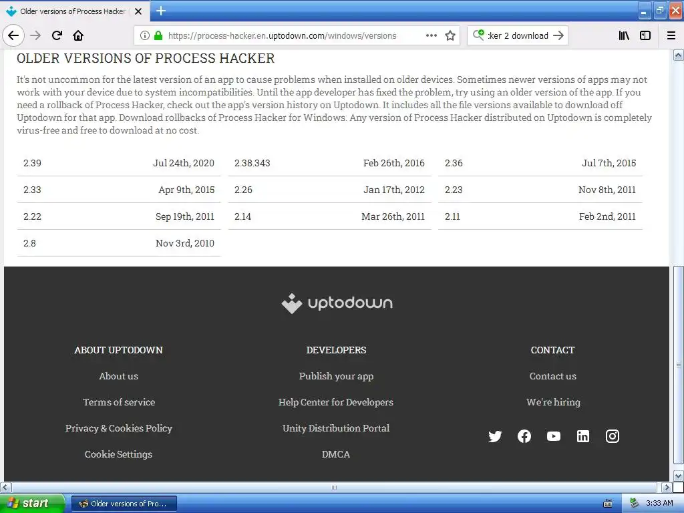
Task: Click the system tray network icon
Action: (634, 504)
